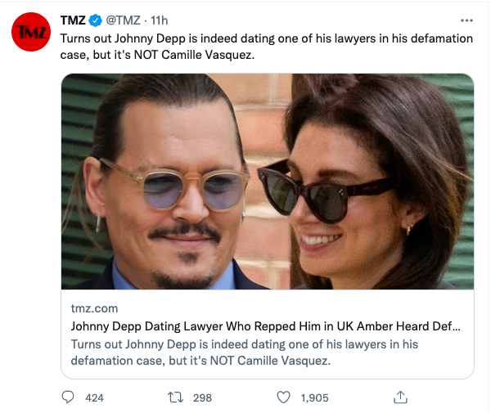This screenshot has height=413, width=491.
Task: Click the share upload icon
Action: click(x=400, y=397)
